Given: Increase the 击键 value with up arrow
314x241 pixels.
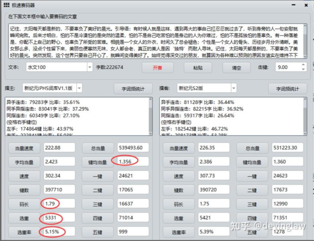Looking at the screenshot, I should point(303,65).
